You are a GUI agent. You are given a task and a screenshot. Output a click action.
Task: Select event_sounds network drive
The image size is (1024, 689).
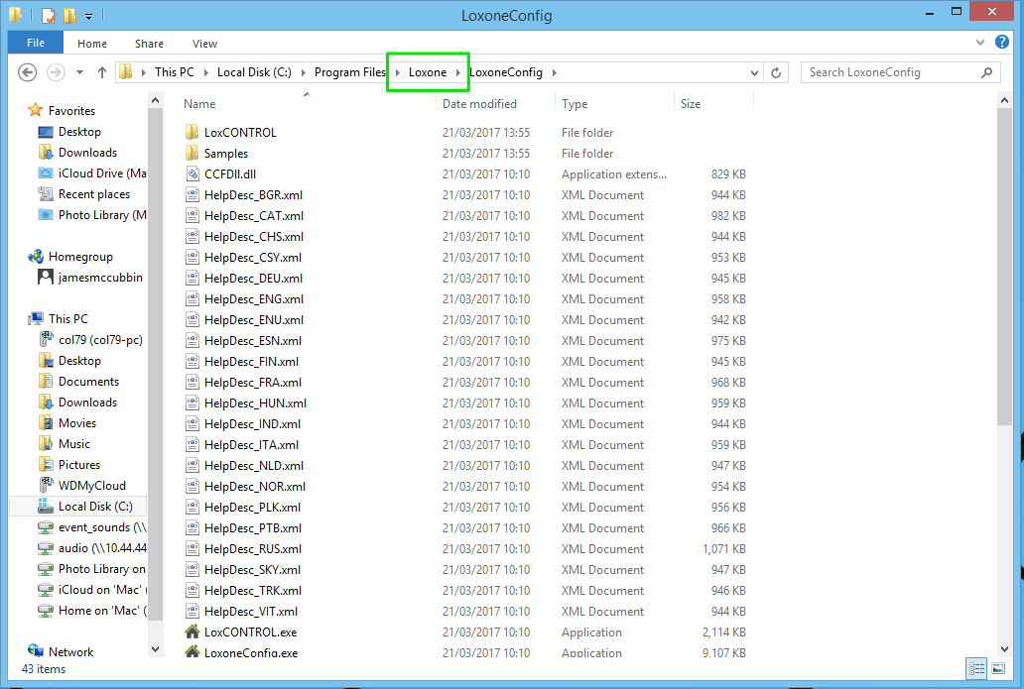pyautogui.click(x=102, y=527)
